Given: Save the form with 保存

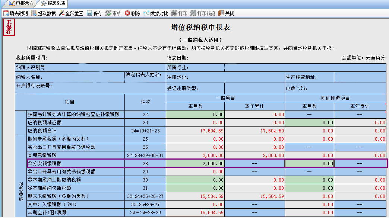Looking at the screenshot, I should pyautogui.click(x=95, y=13).
